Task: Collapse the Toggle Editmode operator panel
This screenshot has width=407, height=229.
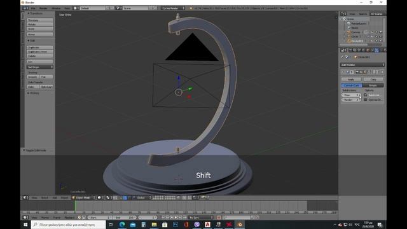Action: (35, 150)
